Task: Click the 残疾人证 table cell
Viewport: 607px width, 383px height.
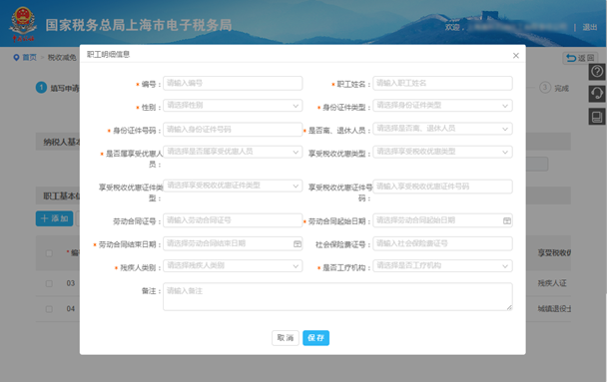Action: click(x=552, y=283)
